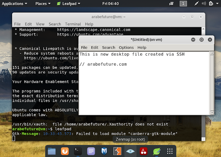Image resolution: width=221 pixels, height=157 pixels.
Task: Switch to workspace 1 indicator
Action: pos(183,3)
